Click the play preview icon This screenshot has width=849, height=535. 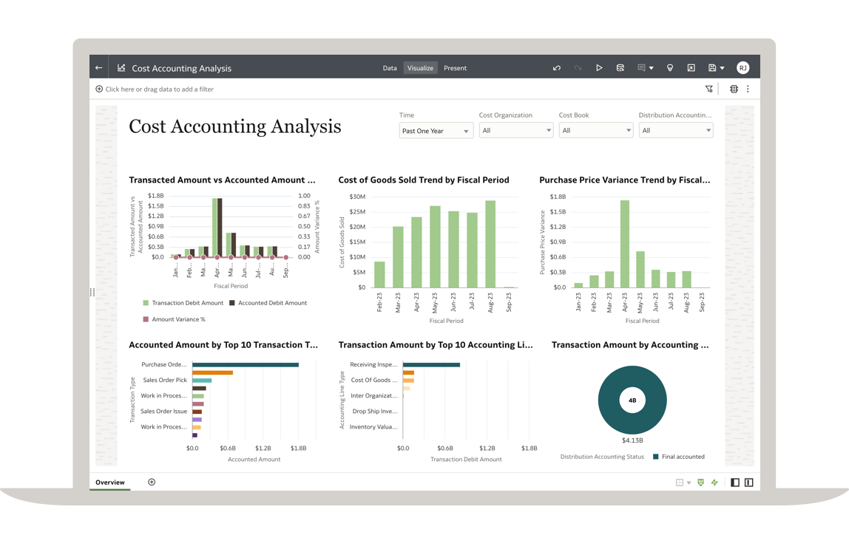coord(599,68)
